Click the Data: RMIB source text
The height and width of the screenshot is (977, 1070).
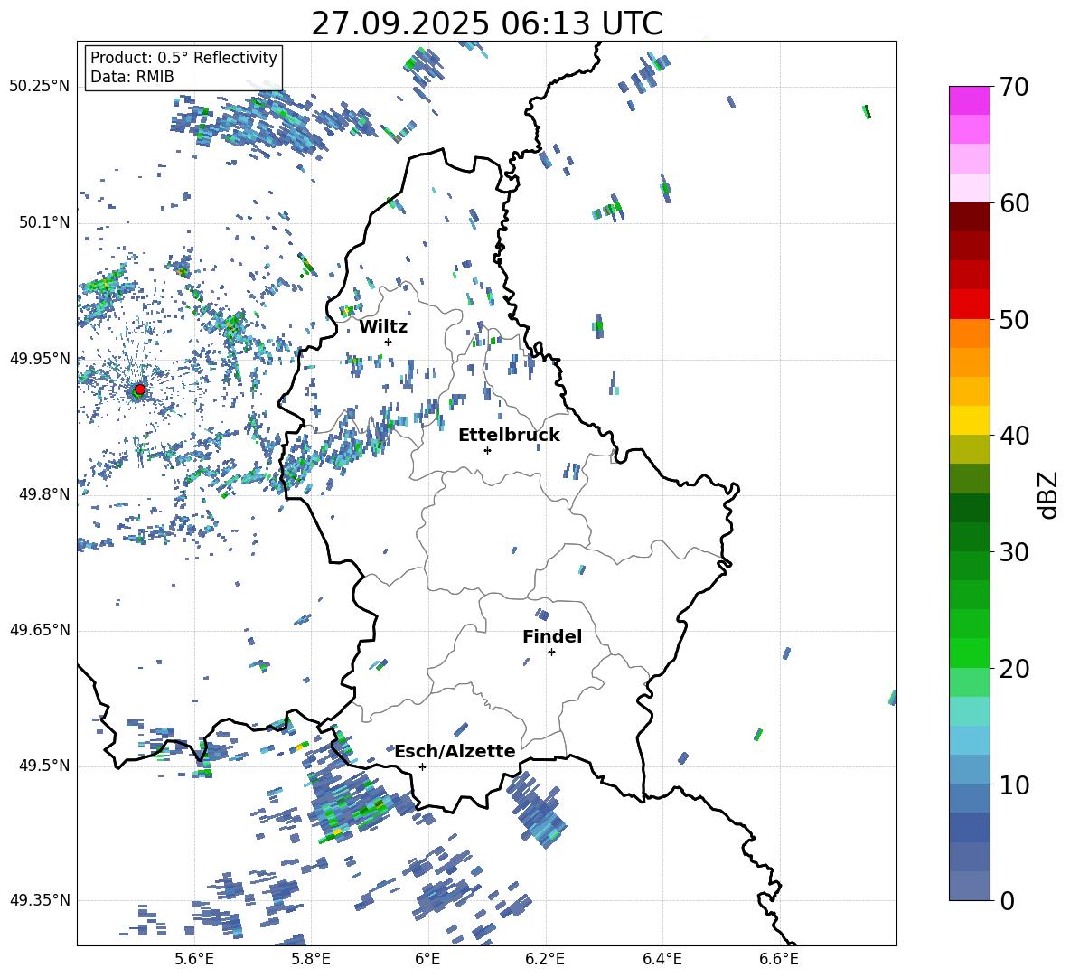pyautogui.click(x=132, y=77)
